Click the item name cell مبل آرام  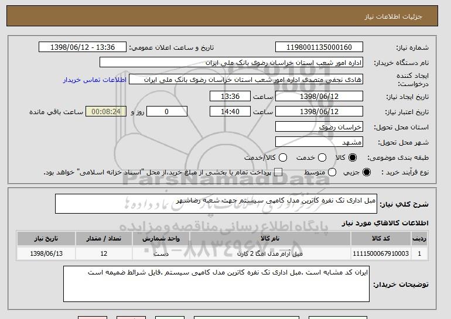point(270,253)
